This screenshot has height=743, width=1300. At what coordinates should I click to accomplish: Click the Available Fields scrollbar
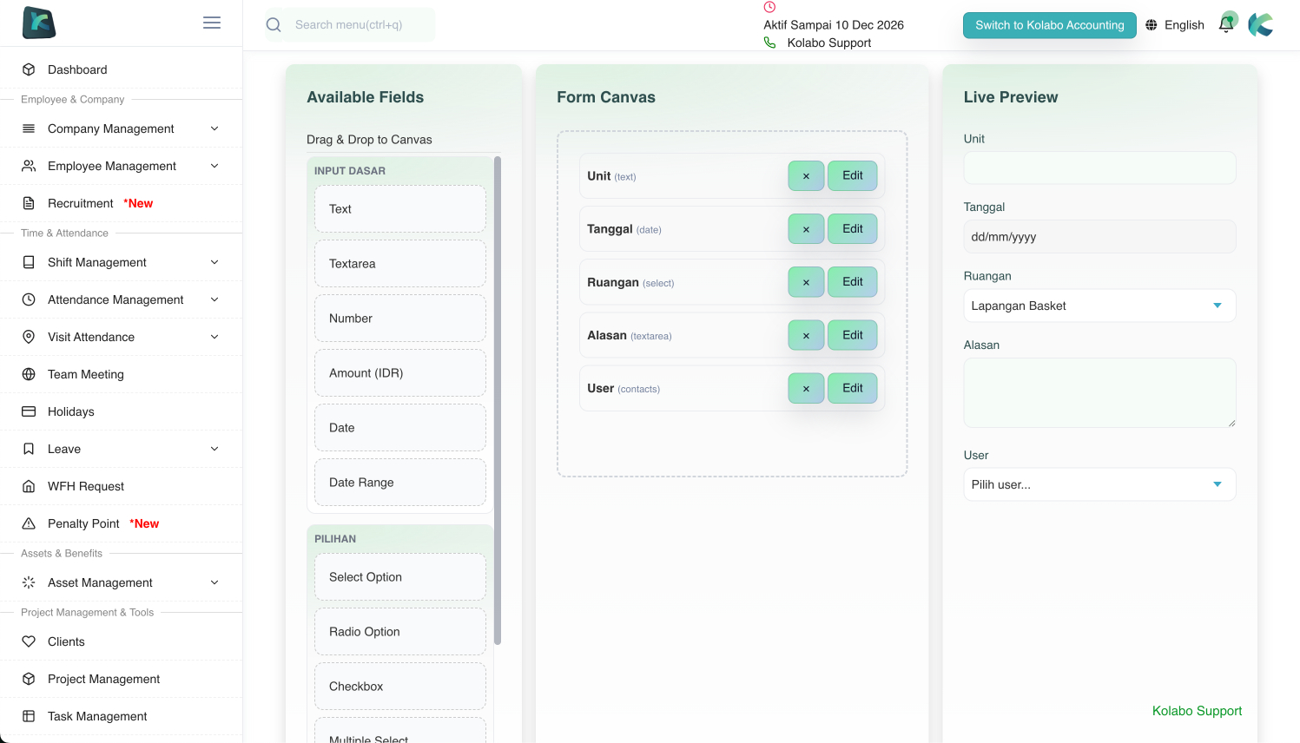click(498, 399)
